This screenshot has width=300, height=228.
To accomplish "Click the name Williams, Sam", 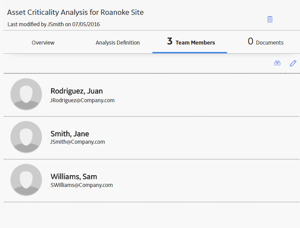I will click(74, 176).
